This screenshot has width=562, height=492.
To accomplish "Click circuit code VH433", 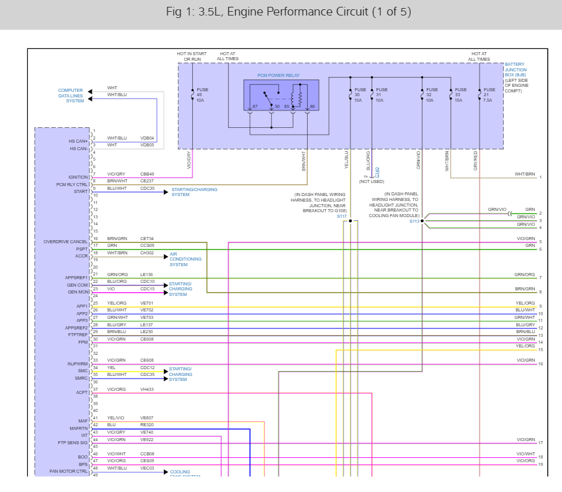I will (x=146, y=390).
